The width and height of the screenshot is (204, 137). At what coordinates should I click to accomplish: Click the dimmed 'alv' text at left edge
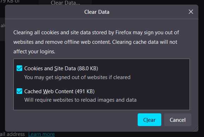2,26
